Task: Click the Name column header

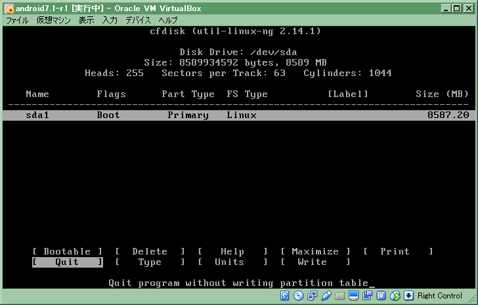Action: coord(37,94)
